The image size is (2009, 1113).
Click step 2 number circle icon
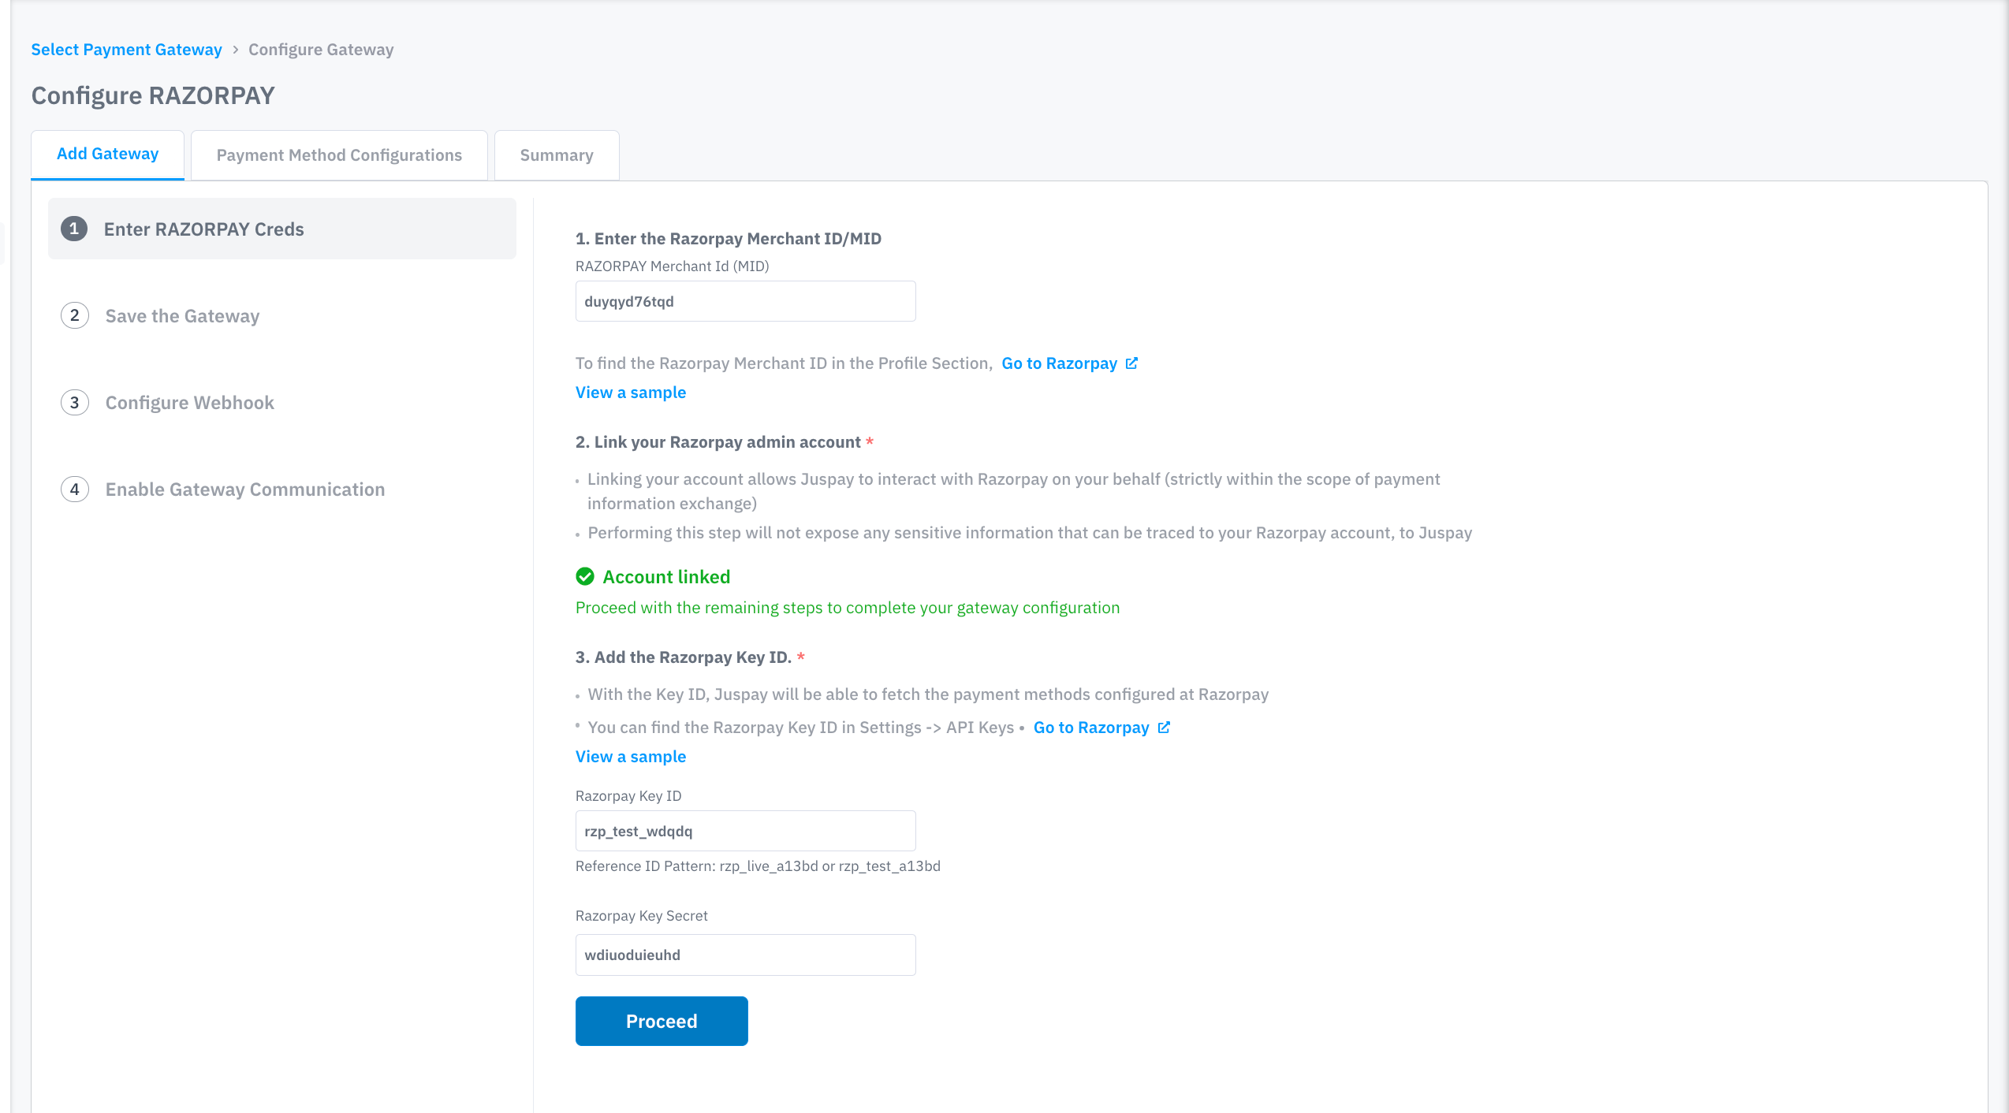(x=74, y=315)
